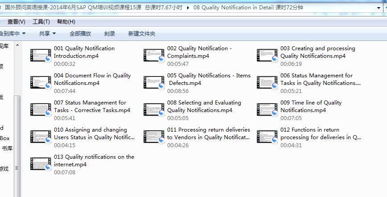Click icon of 012 Functions in return video

tap(268, 137)
